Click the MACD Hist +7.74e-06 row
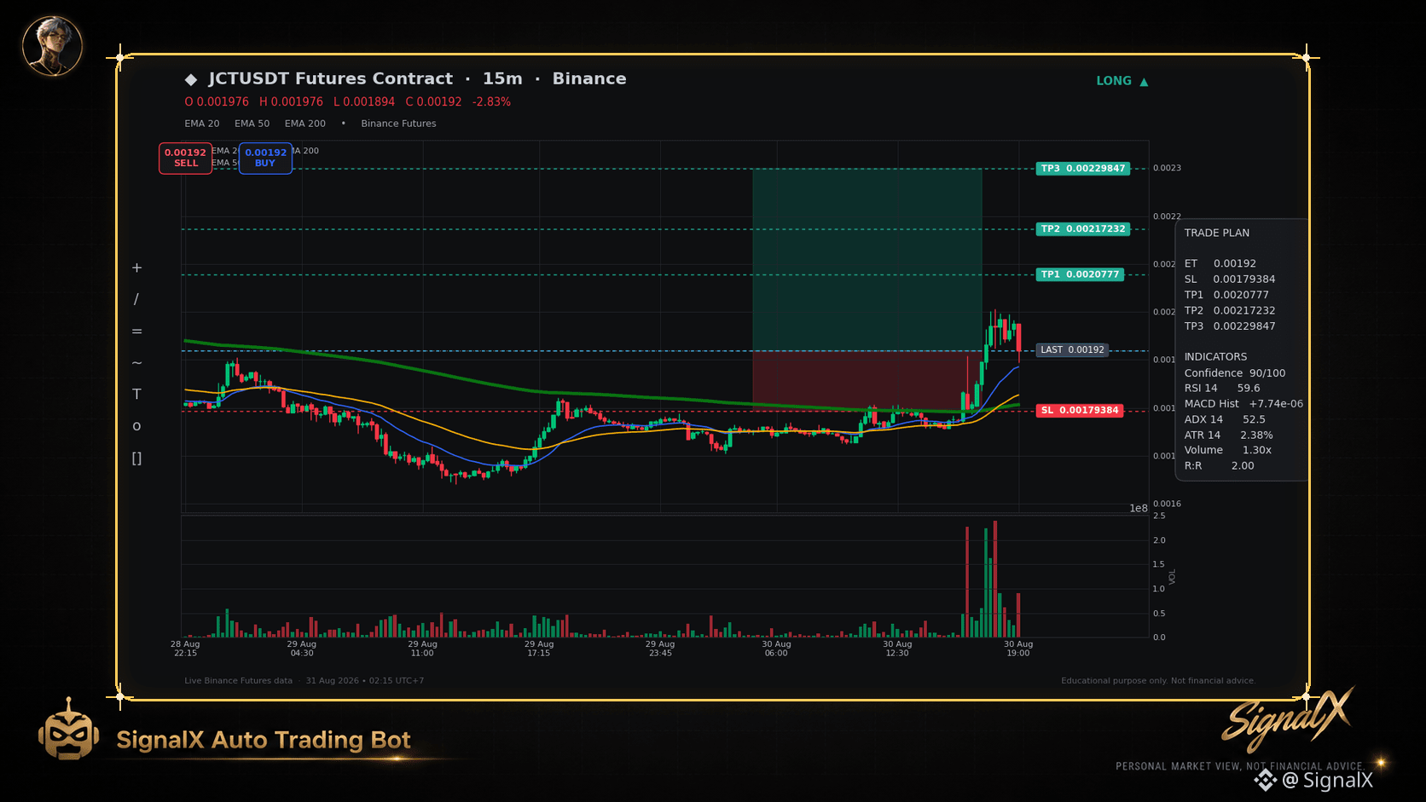 (x=1243, y=404)
